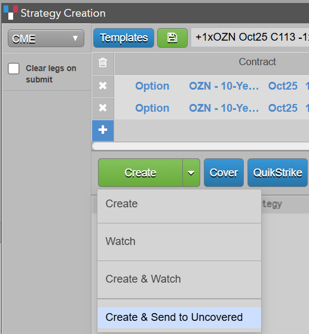
Task: Remove the first OZN option leg
Action: tap(103, 85)
